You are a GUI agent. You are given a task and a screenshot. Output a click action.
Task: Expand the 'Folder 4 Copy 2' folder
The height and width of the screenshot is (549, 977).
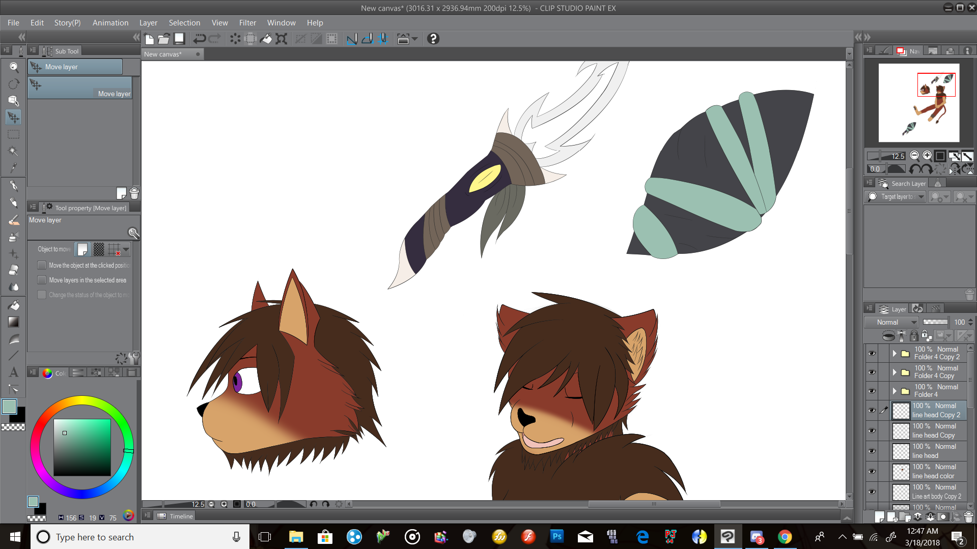[x=895, y=353]
